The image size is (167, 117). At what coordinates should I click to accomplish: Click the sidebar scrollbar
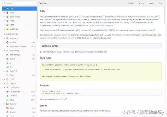coord(37,23)
